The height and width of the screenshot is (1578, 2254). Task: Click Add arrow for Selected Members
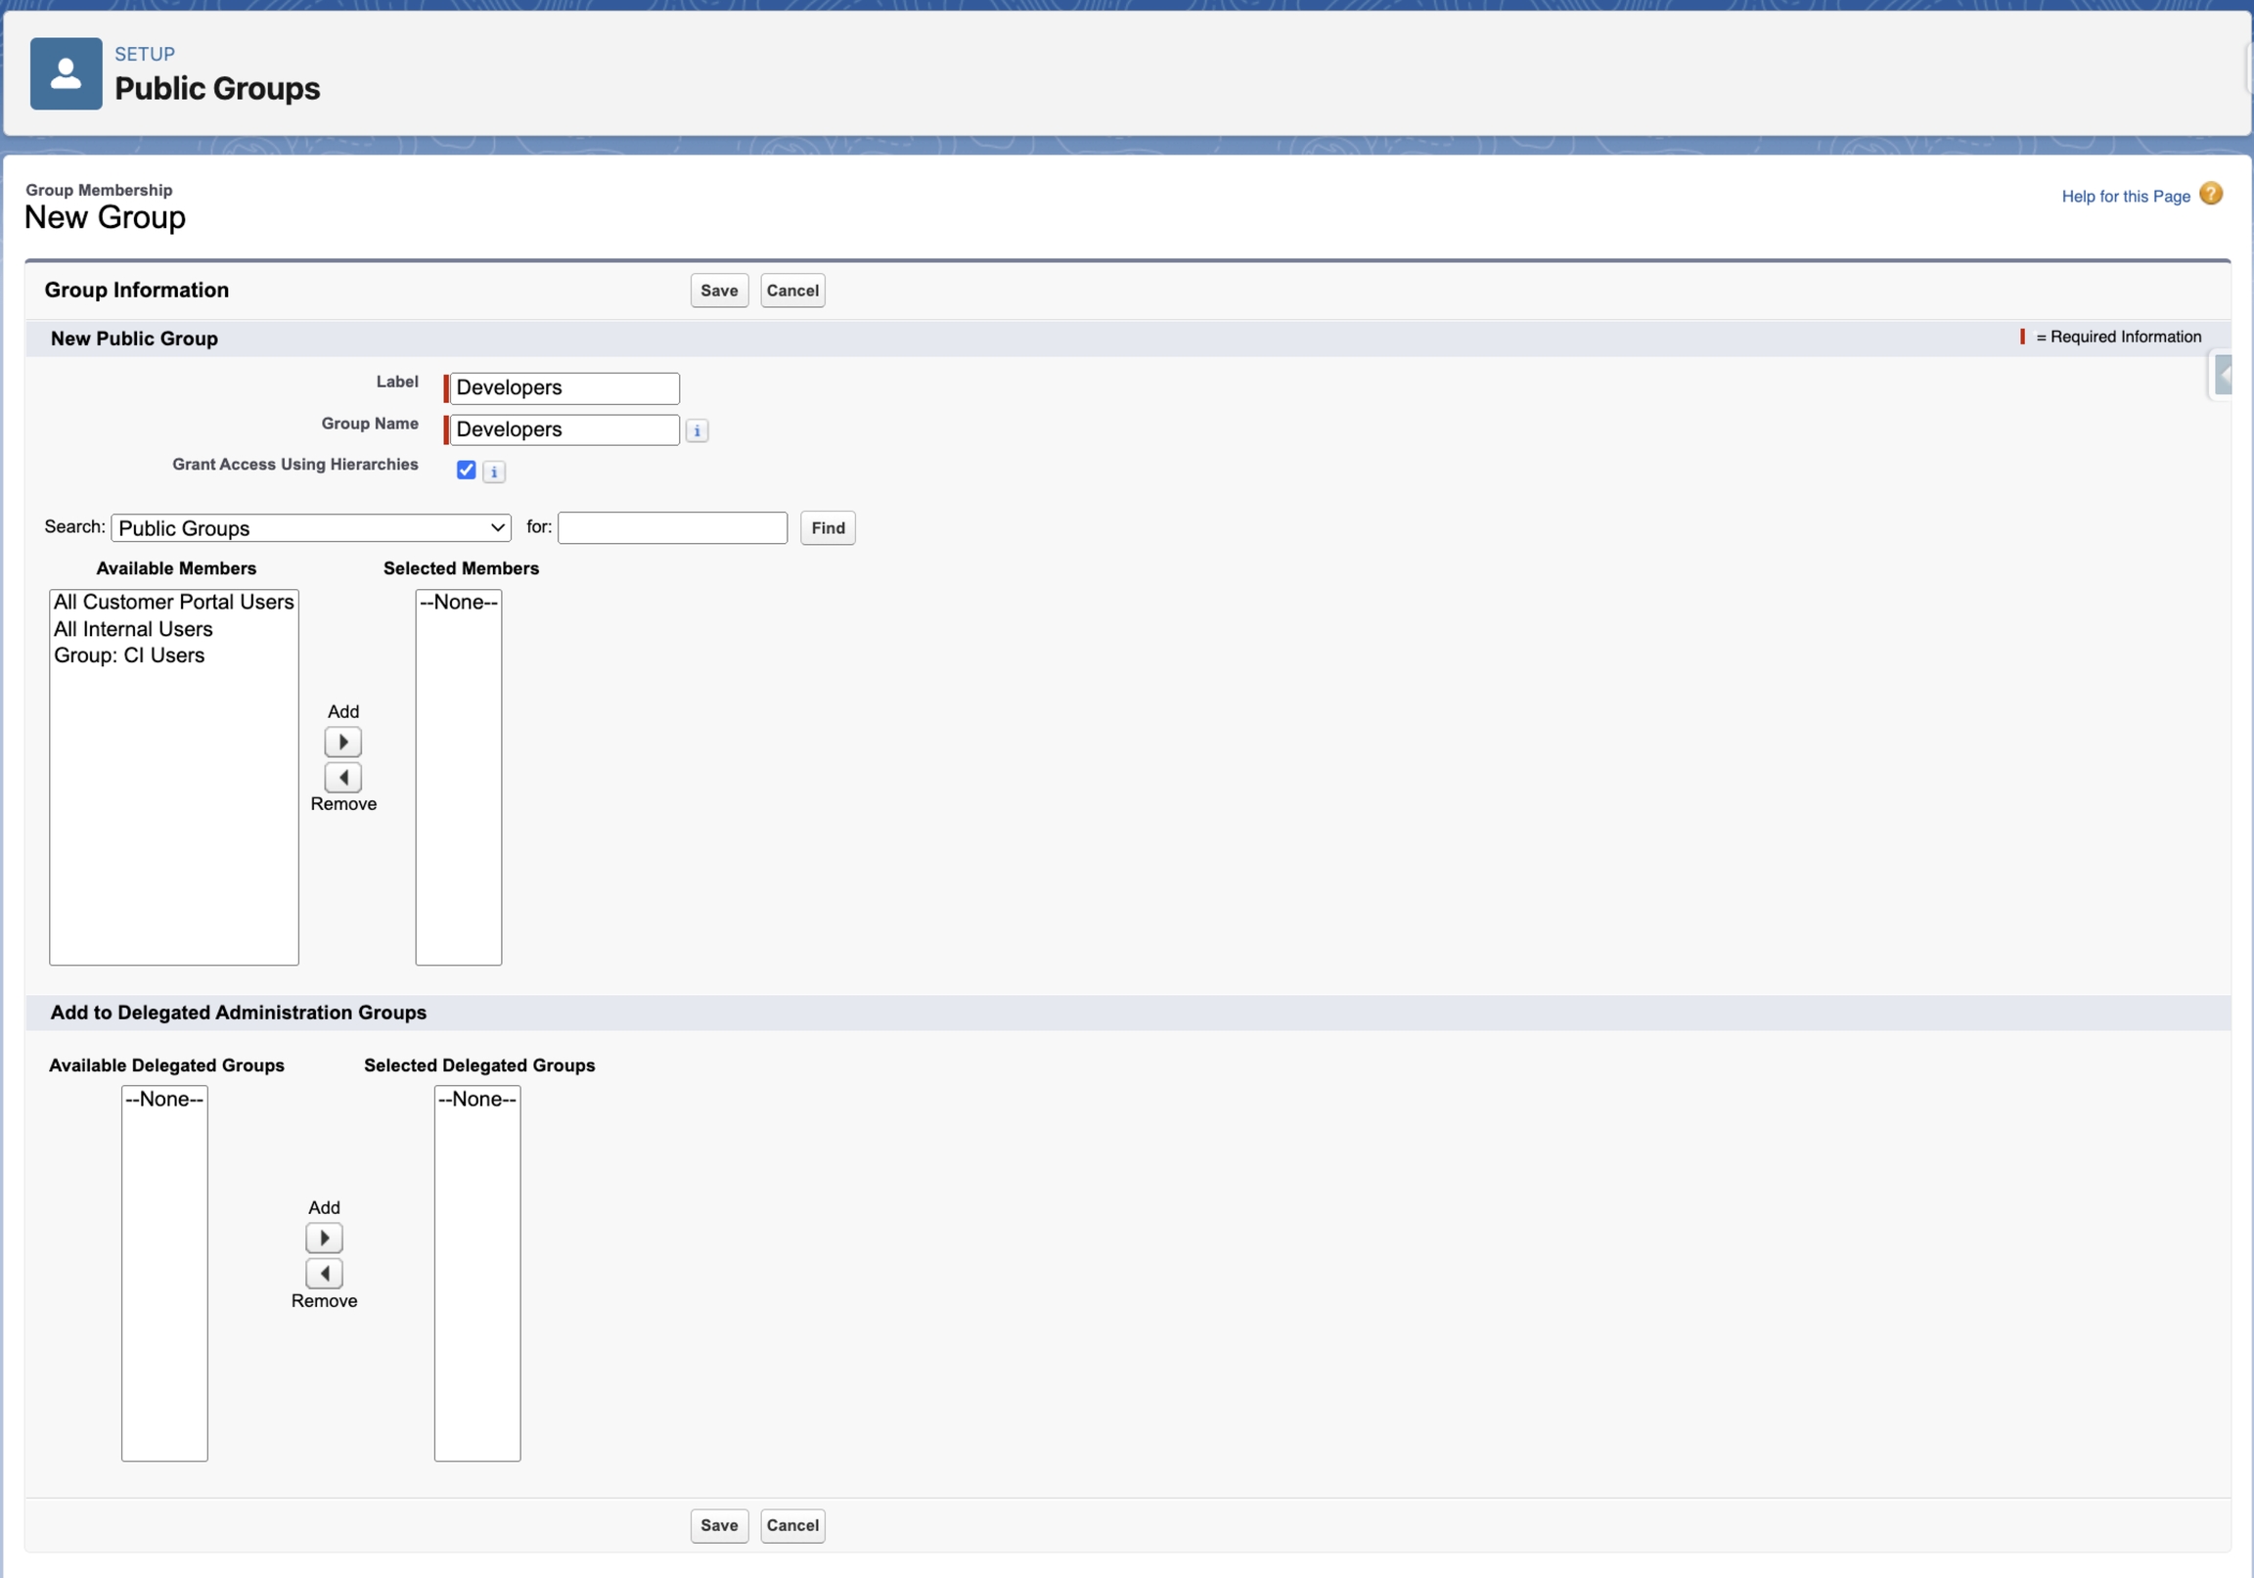(x=342, y=742)
